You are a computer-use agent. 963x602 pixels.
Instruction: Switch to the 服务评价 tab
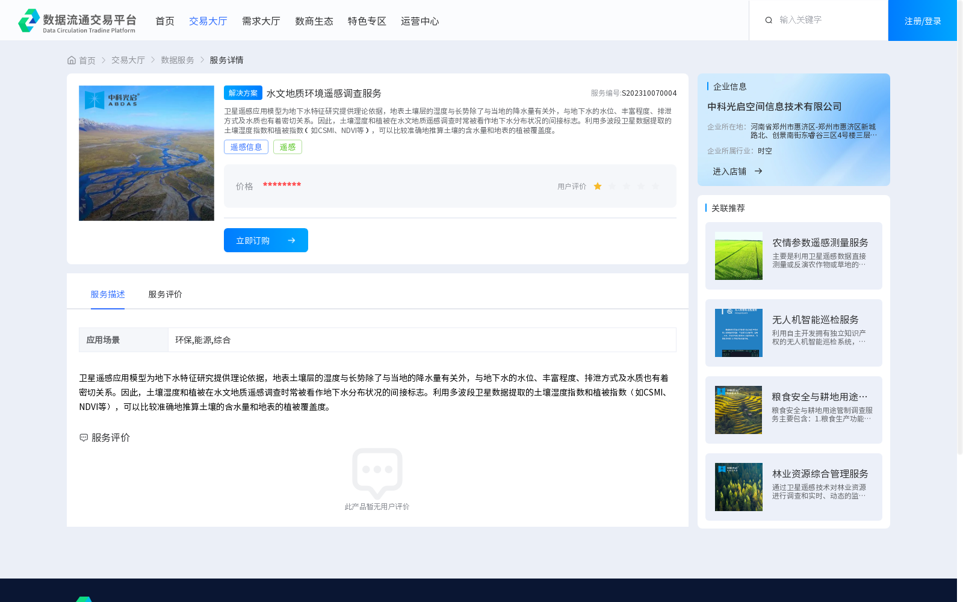(x=166, y=294)
